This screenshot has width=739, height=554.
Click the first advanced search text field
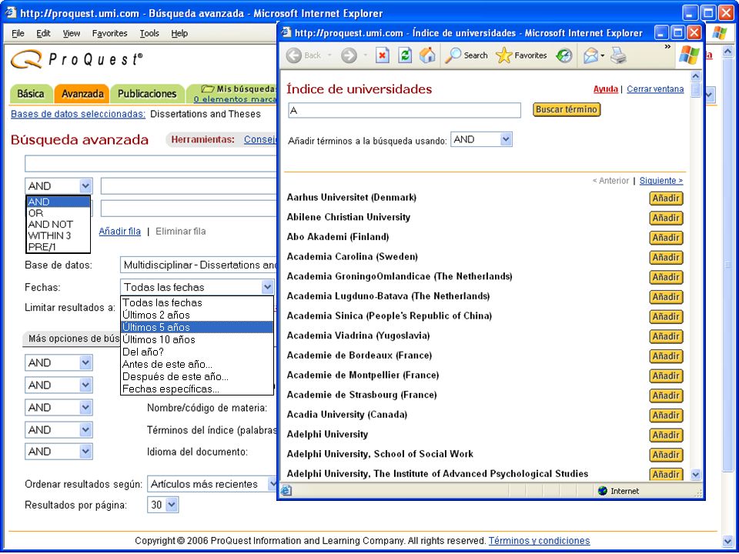tap(151, 163)
